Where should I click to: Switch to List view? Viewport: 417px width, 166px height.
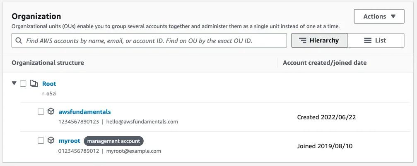pyautogui.click(x=376, y=40)
